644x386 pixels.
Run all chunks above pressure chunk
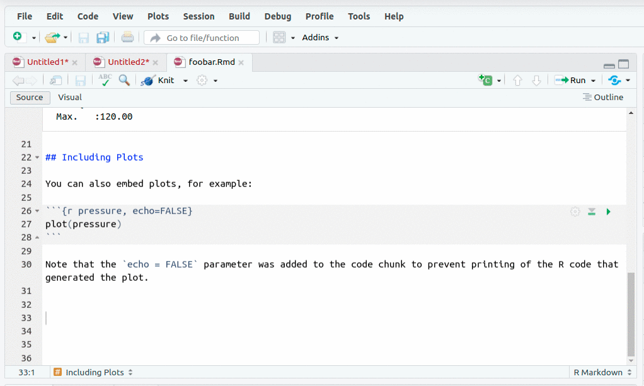coord(592,212)
